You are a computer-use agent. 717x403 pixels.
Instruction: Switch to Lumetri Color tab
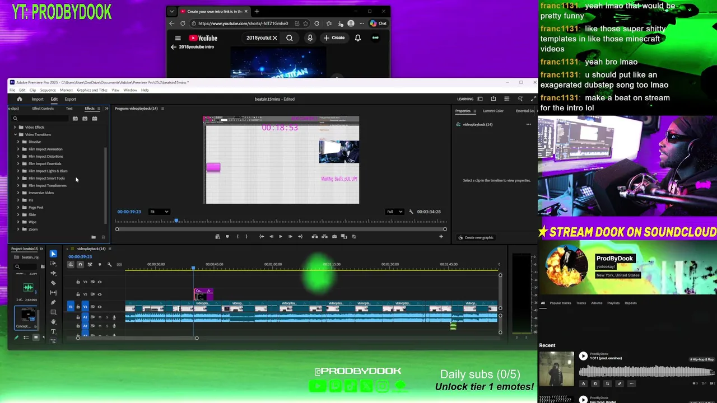[x=493, y=111]
